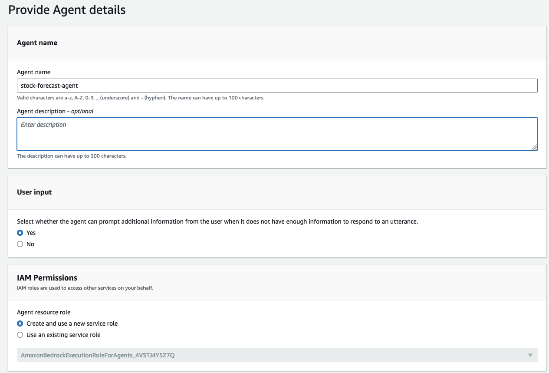Click the Provide Agent details page title
The height and width of the screenshot is (373, 549).
(66, 9)
